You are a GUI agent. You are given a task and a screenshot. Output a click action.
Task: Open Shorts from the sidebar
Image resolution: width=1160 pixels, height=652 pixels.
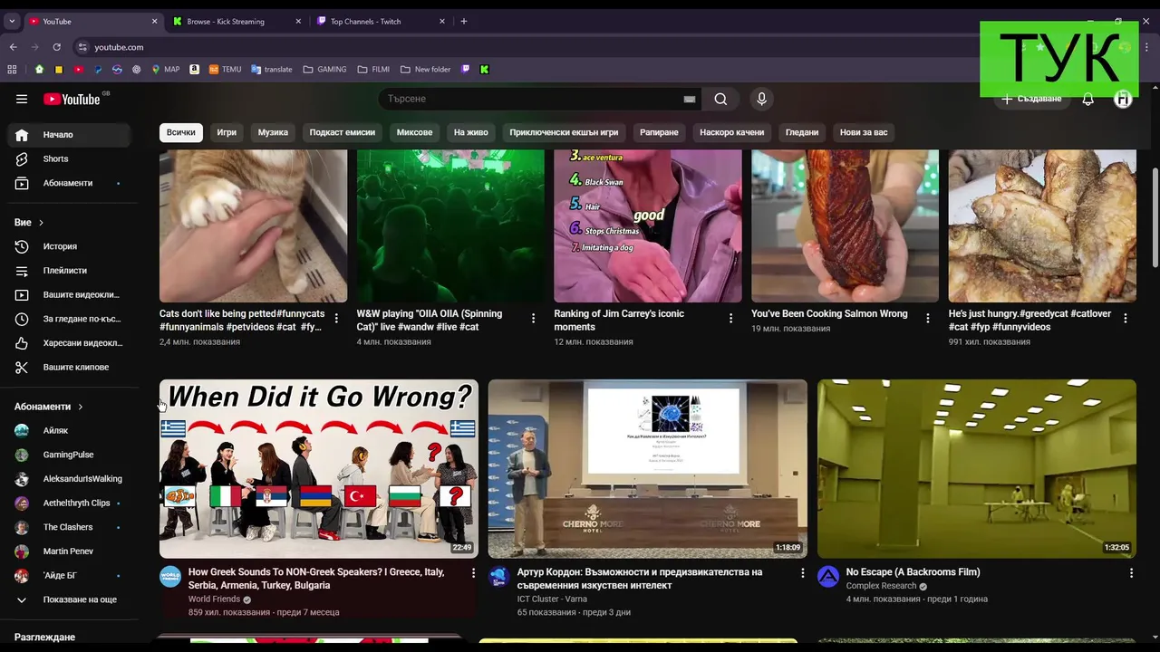click(69, 158)
